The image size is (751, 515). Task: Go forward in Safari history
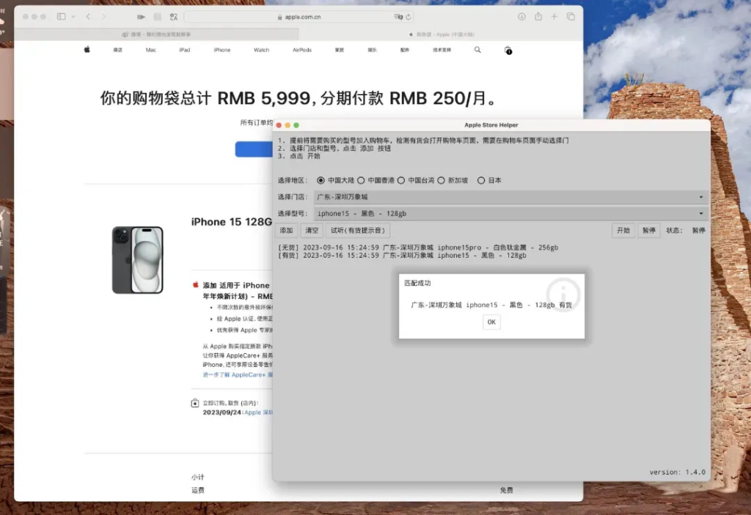pyautogui.click(x=103, y=16)
